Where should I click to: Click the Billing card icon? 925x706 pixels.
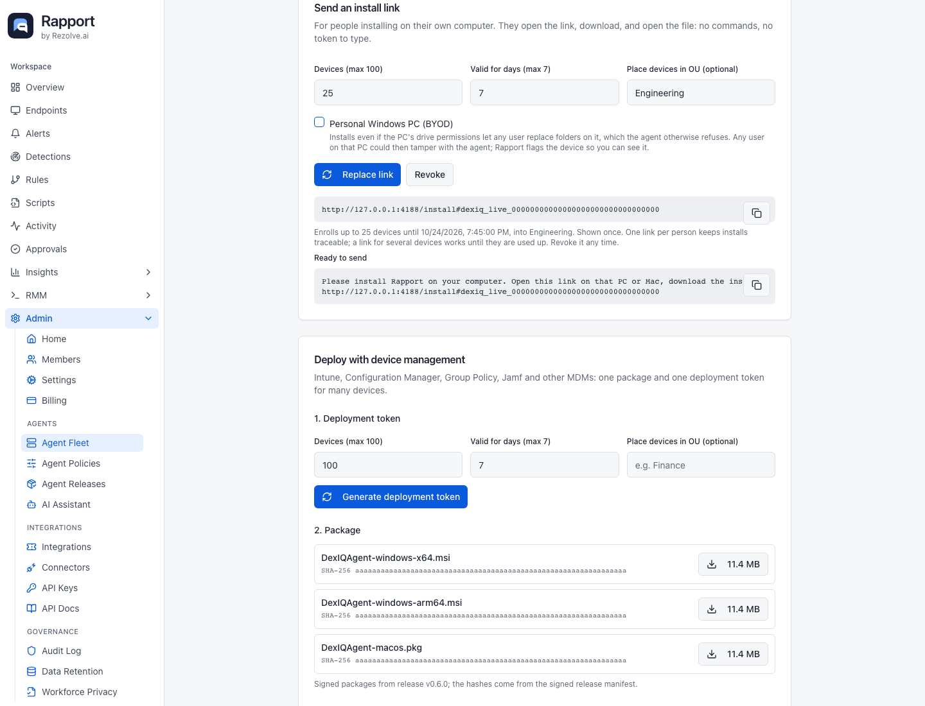pos(31,400)
